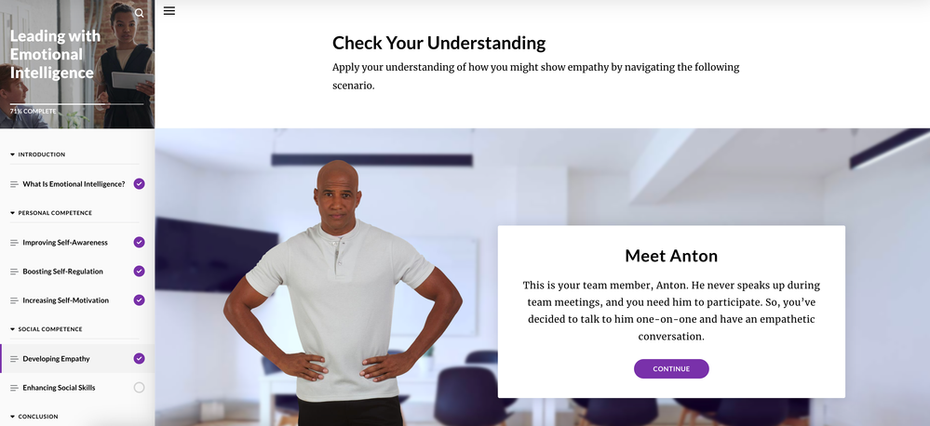Click lesson lines icon beside Increasing Self-Motivation
The width and height of the screenshot is (930, 426).
[14, 300]
